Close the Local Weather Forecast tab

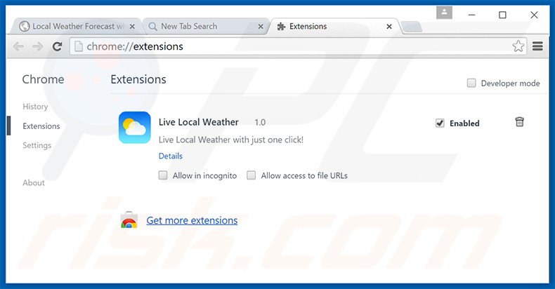pos(132,27)
